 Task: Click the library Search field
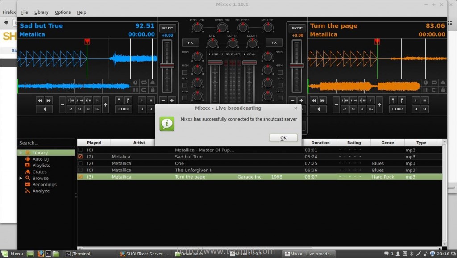pos(46,143)
